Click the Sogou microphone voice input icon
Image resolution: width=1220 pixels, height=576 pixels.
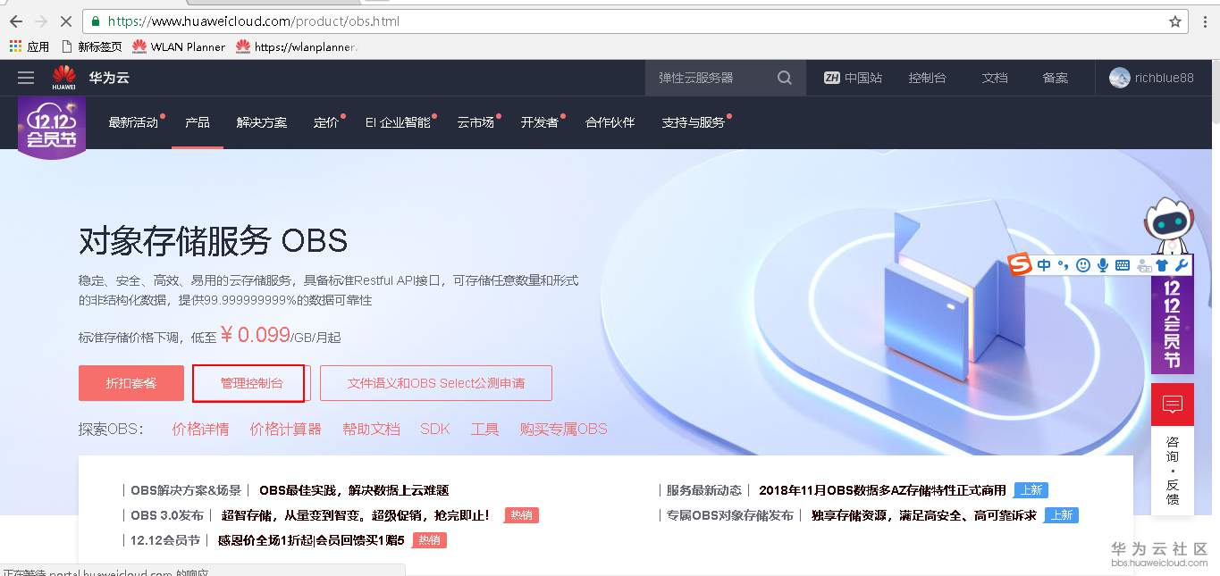tap(1103, 265)
